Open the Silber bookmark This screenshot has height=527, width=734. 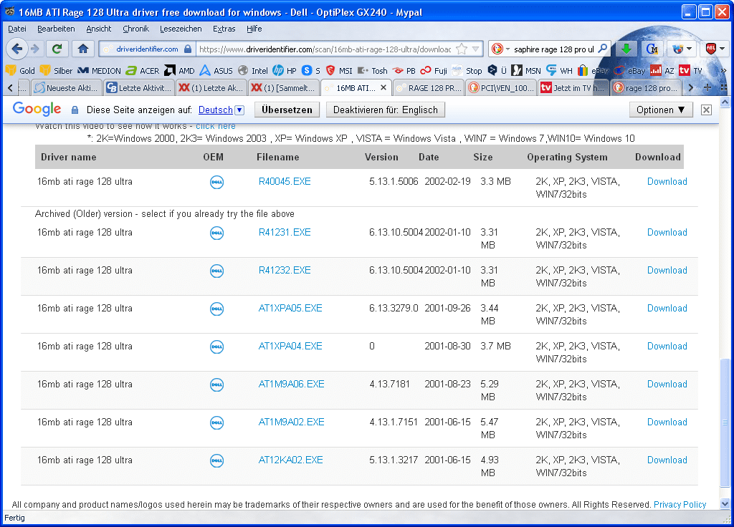56,71
